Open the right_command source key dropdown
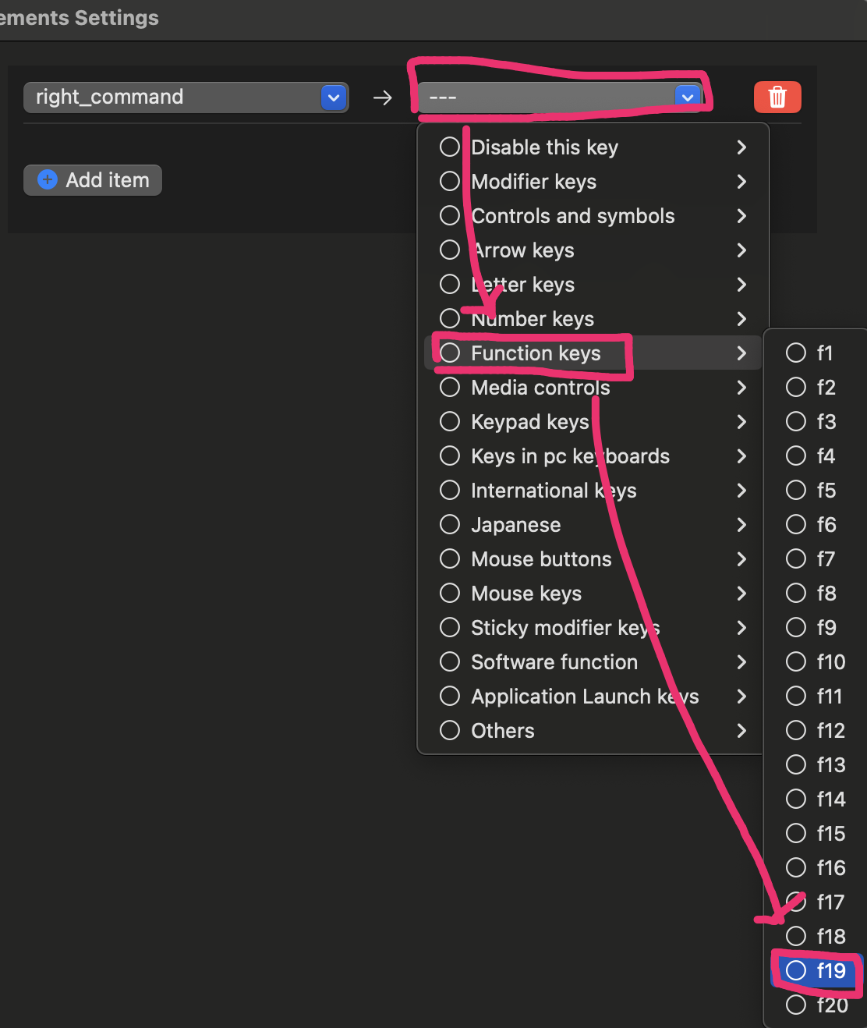The height and width of the screenshot is (1028, 867). 186,97
